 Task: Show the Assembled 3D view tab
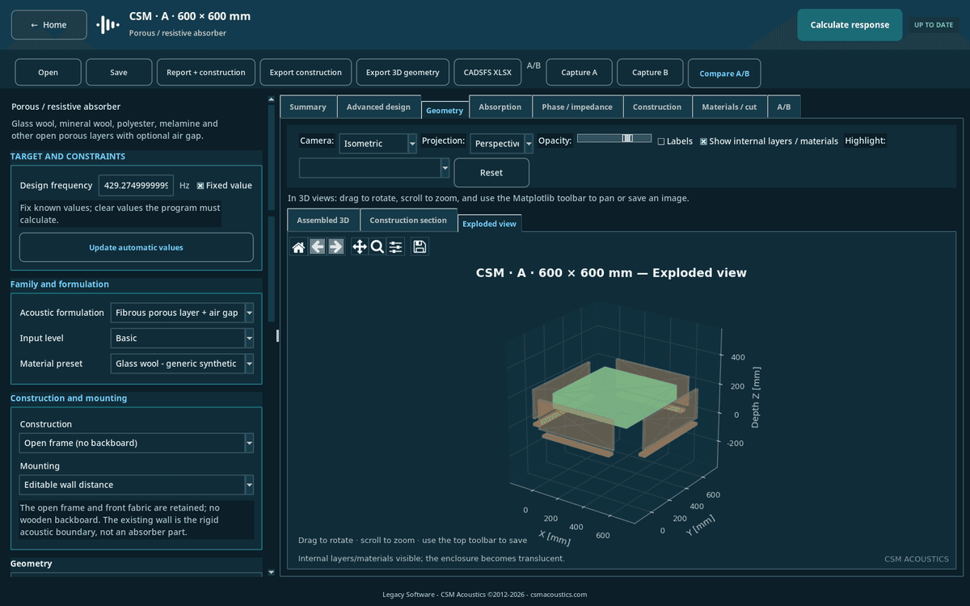323,220
